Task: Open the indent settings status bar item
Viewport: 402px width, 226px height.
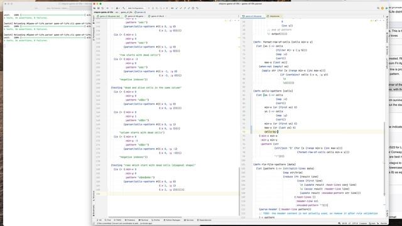Action: [363, 223]
